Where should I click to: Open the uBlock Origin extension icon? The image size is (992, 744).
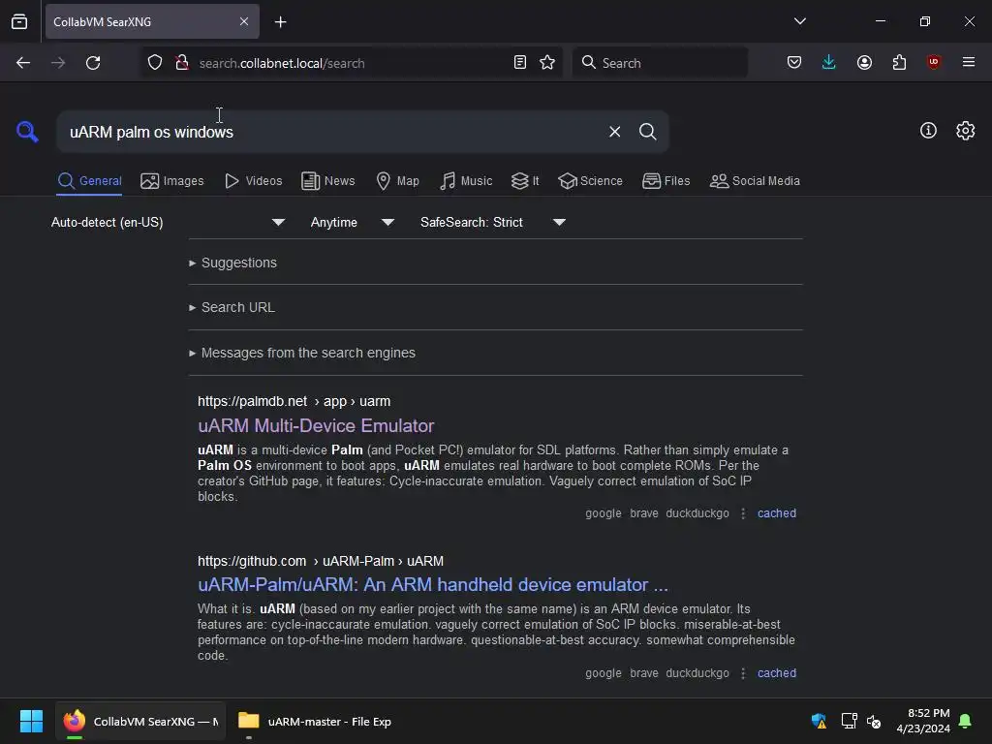(934, 62)
